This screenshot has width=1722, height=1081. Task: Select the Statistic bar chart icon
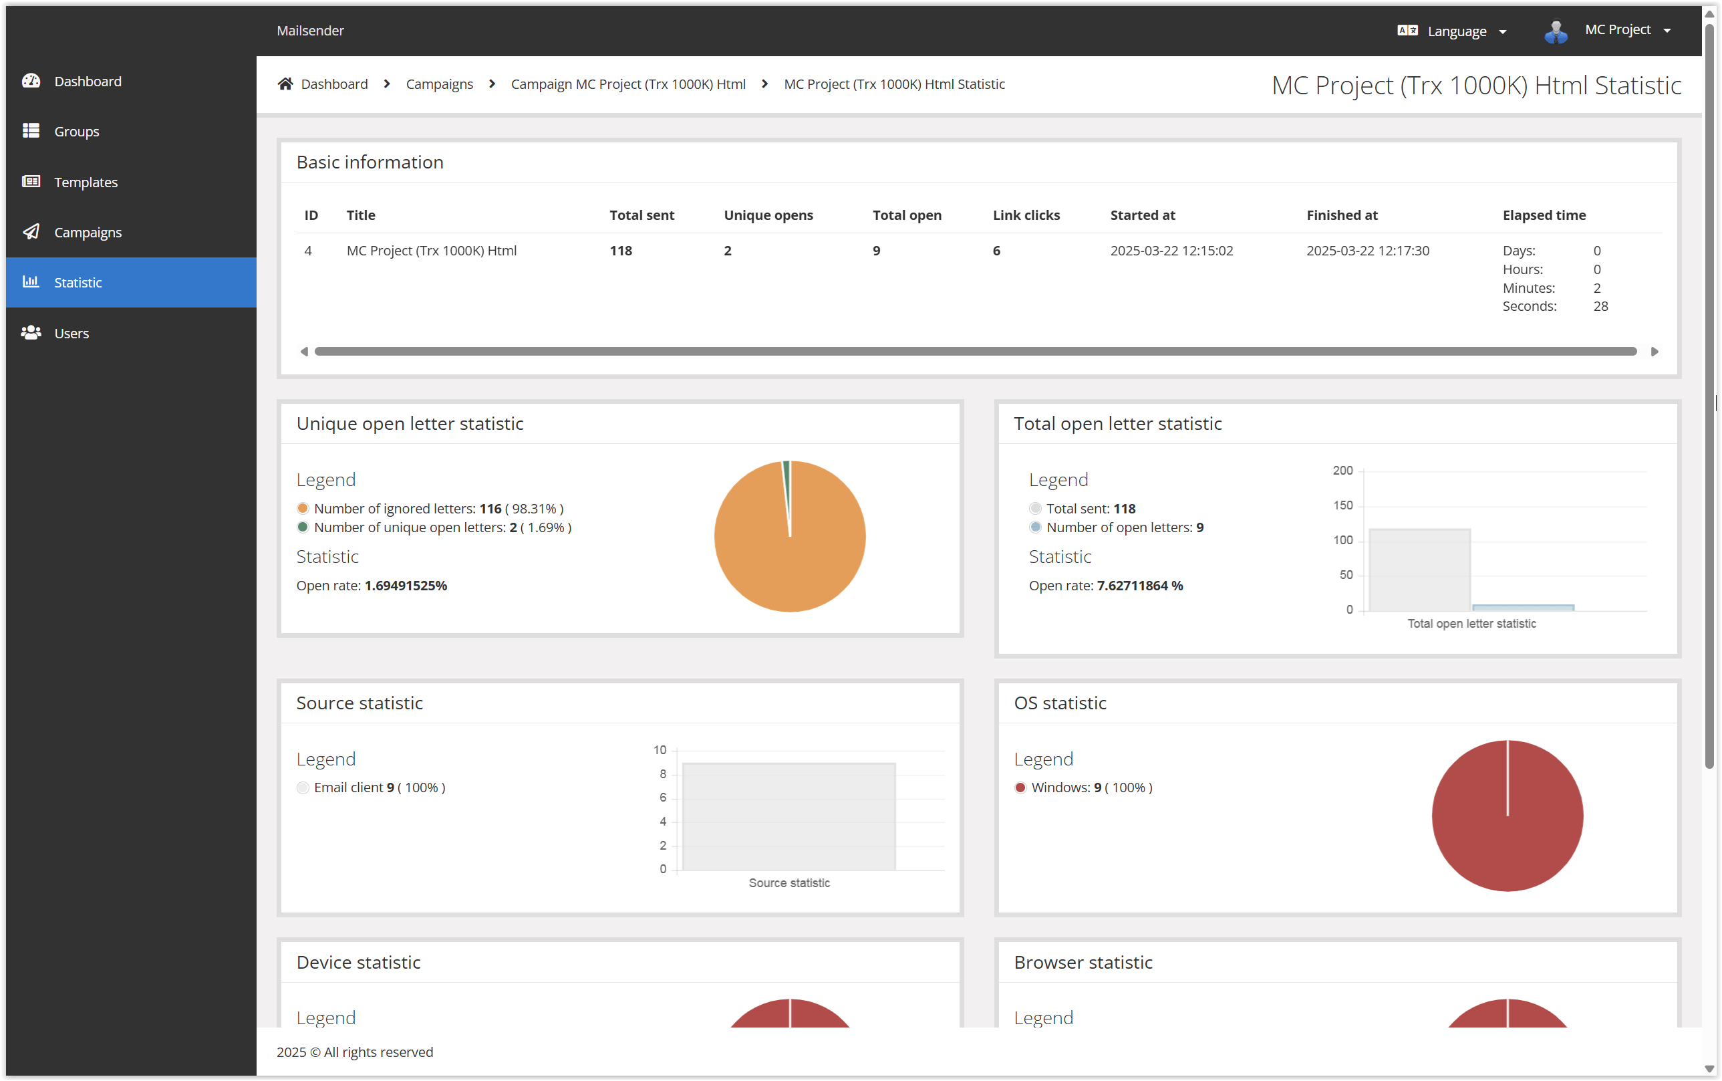pyautogui.click(x=31, y=281)
